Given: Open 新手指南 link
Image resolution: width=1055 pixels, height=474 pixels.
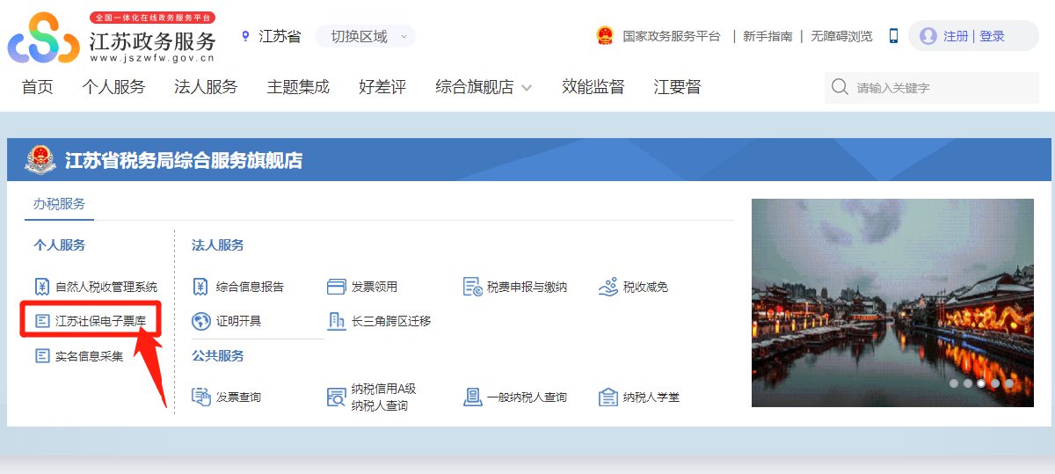Looking at the screenshot, I should 768,36.
